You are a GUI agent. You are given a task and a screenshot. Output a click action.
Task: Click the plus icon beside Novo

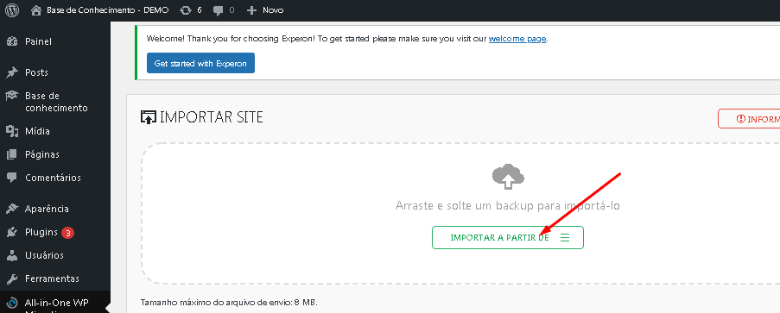(x=251, y=10)
